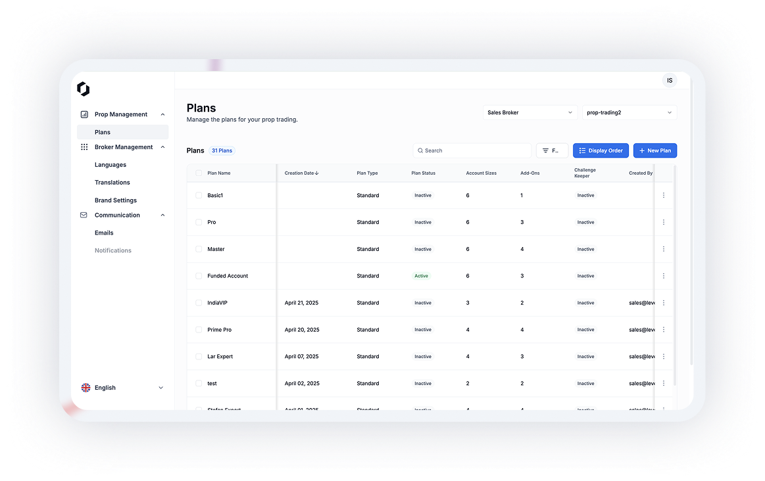Check the Lar Expert plan checkbox
Screen dimensions: 765x481
[x=199, y=357]
